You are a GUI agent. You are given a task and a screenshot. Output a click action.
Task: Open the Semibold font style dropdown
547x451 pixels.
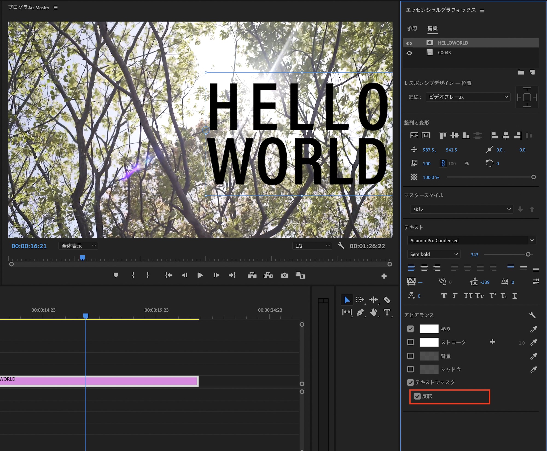tap(433, 254)
